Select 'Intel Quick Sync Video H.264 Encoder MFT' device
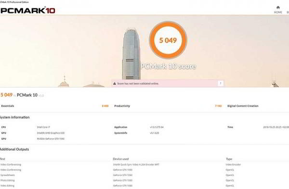Image resolution: width=289 pixels, height=189 pixels. coord(136,164)
